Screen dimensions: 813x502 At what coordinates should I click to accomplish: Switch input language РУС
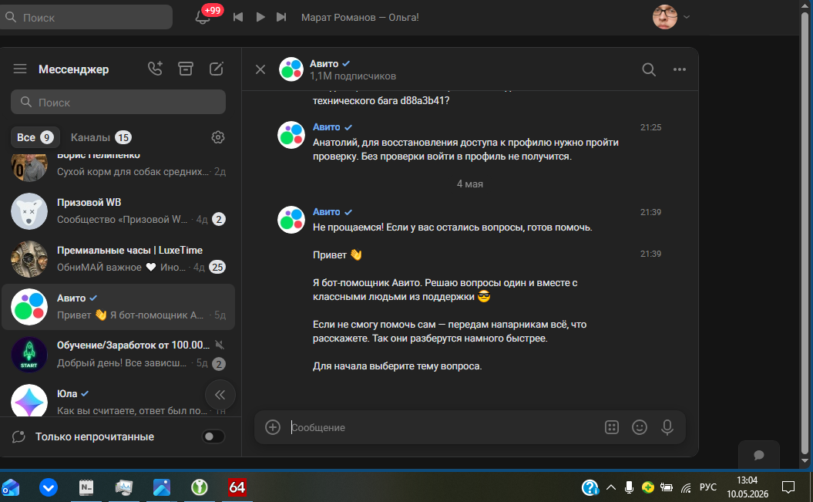tap(707, 487)
